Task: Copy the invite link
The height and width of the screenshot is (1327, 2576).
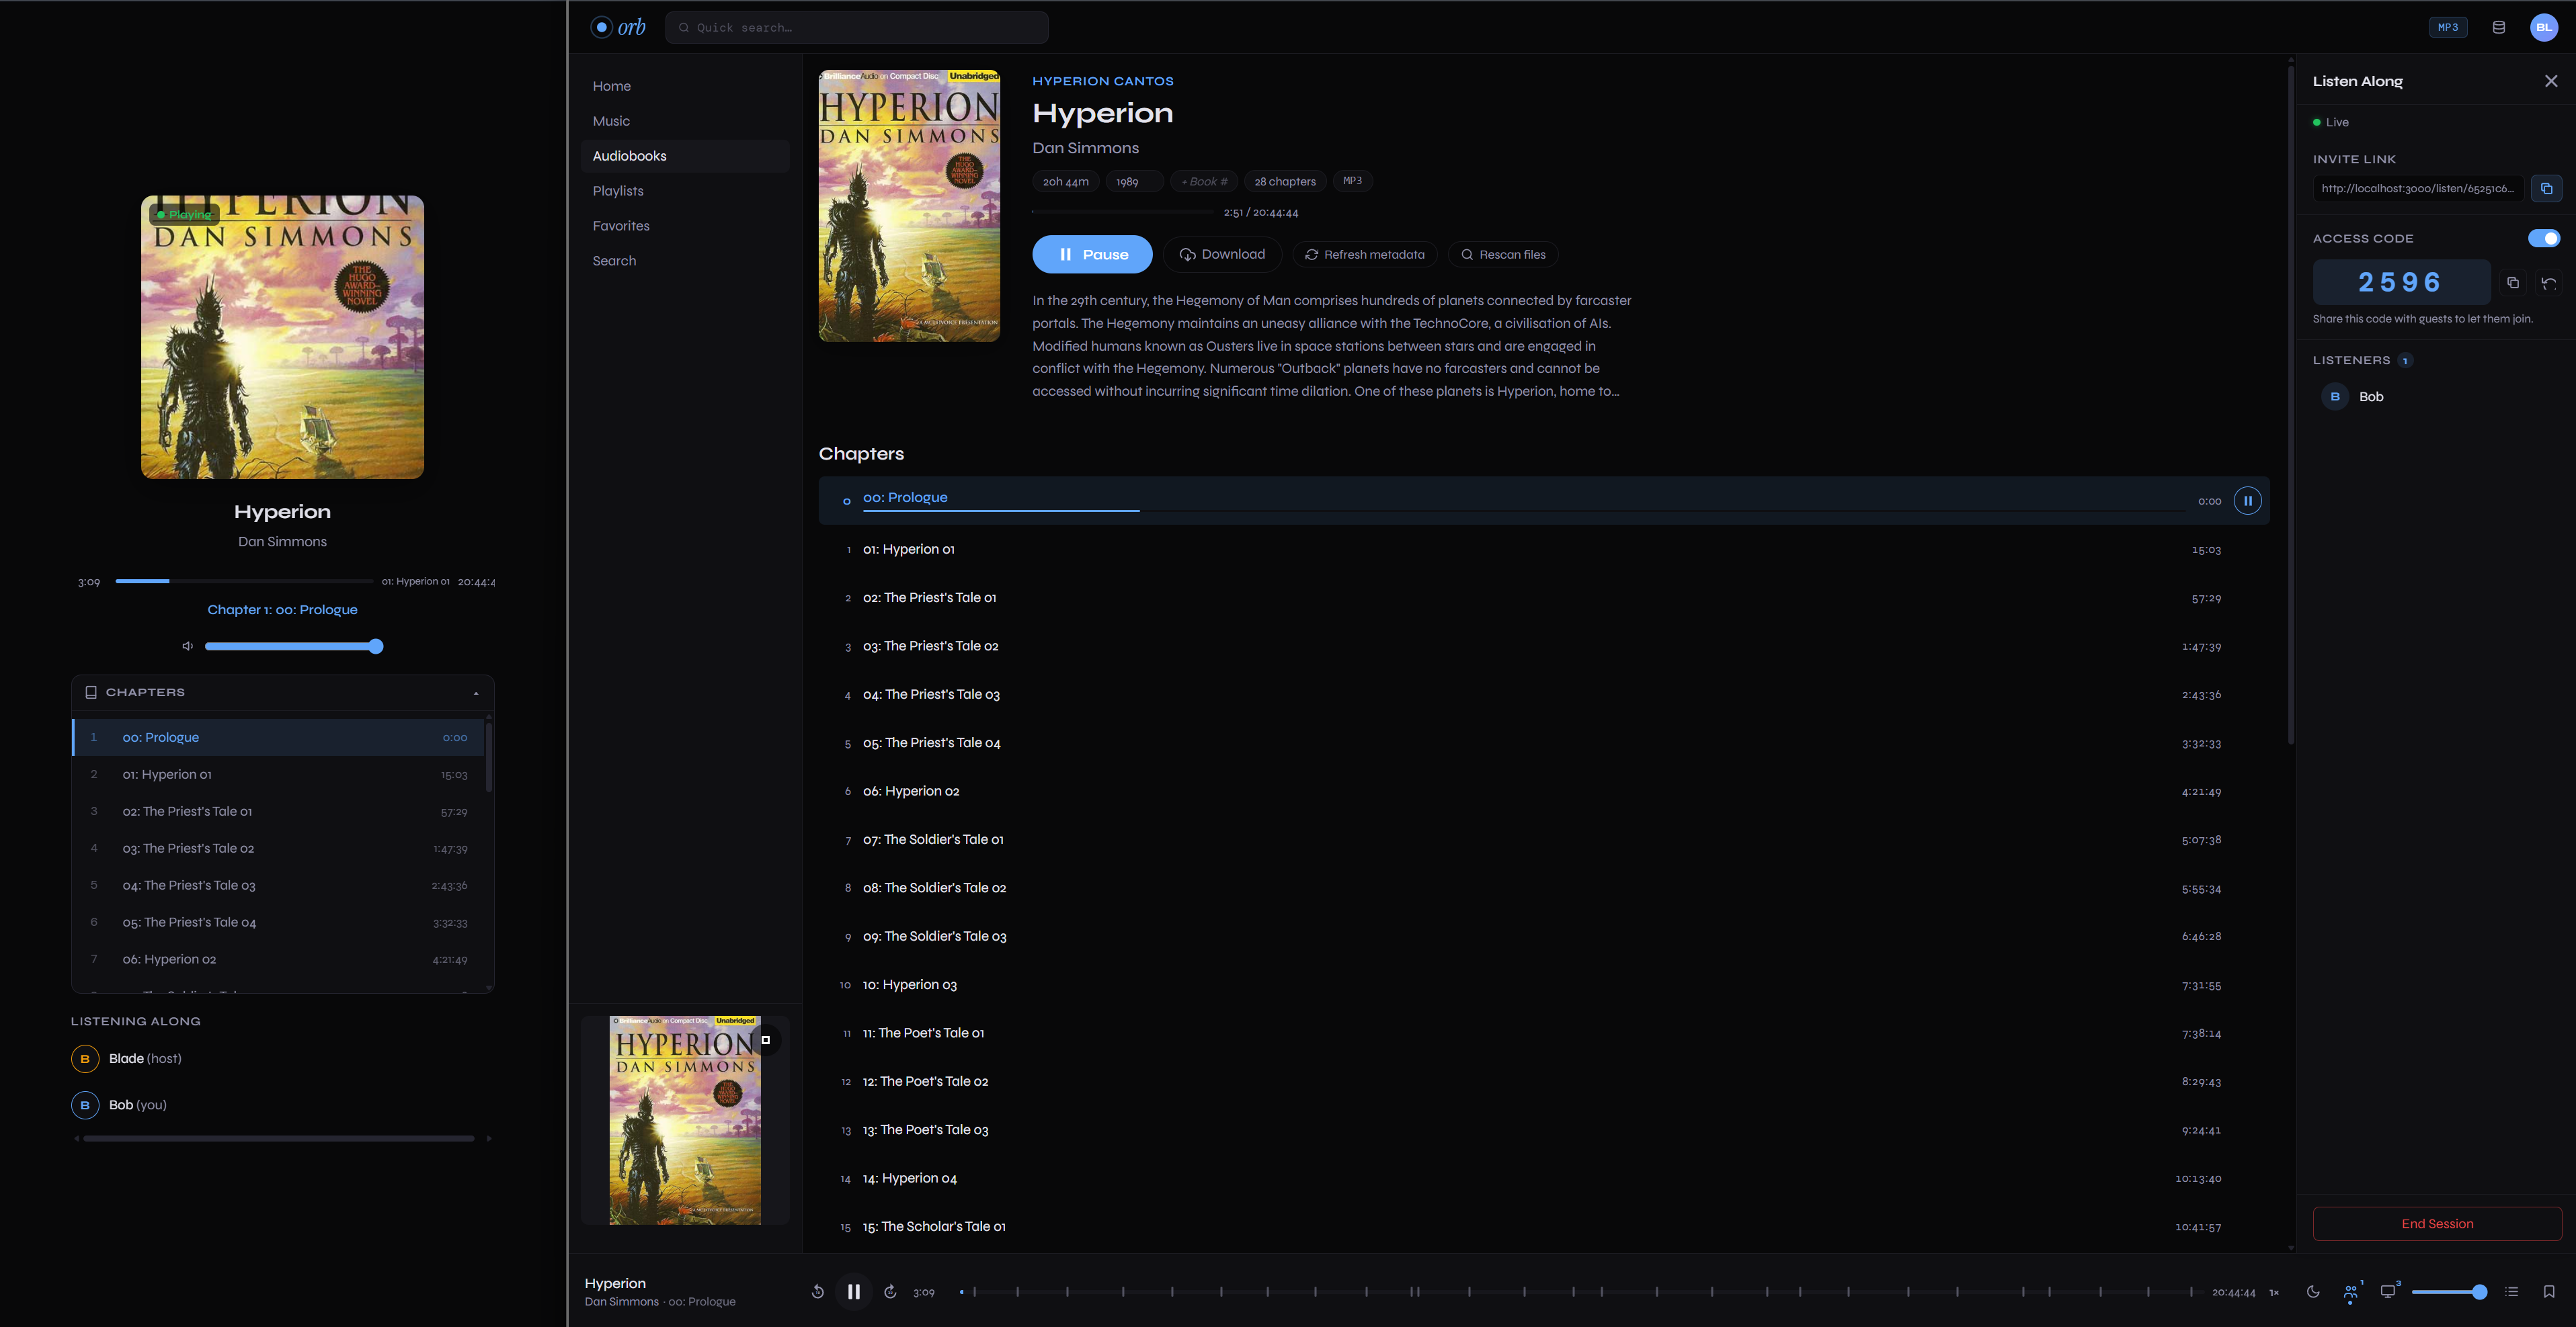Action: (x=2546, y=188)
